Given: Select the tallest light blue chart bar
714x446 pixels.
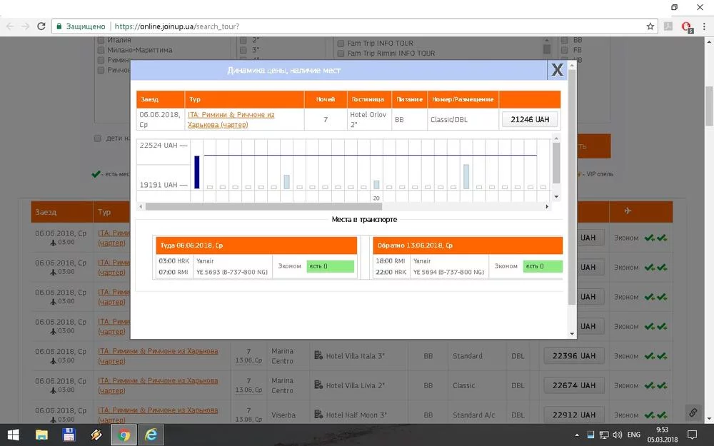Looking at the screenshot, I should pos(466,176).
